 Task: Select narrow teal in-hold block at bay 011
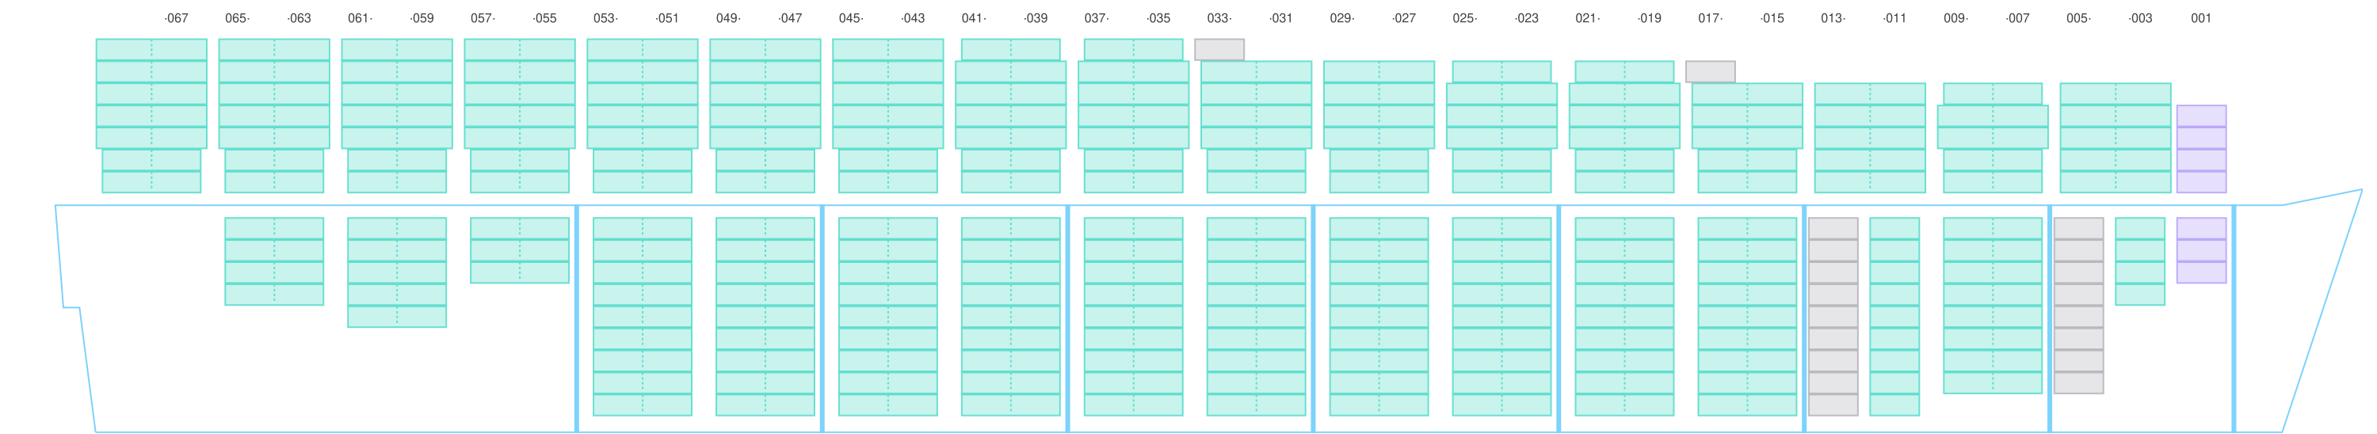point(1894,316)
